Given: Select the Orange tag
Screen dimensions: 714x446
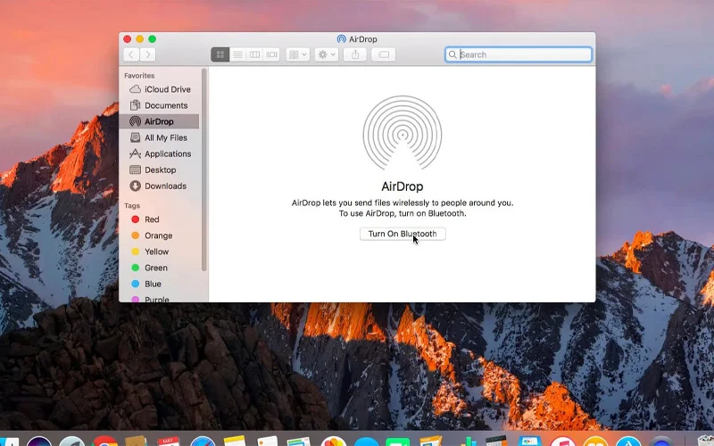Looking at the screenshot, I should (160, 235).
